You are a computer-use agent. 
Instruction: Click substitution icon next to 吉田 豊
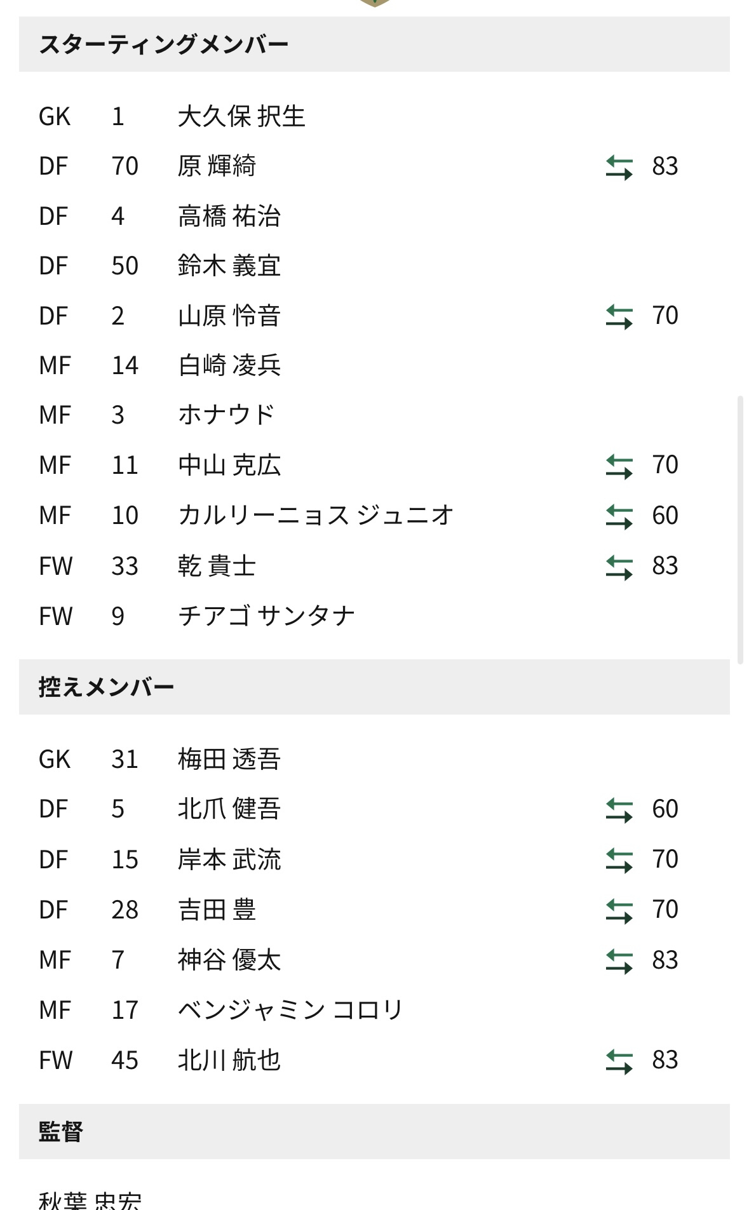click(x=619, y=910)
